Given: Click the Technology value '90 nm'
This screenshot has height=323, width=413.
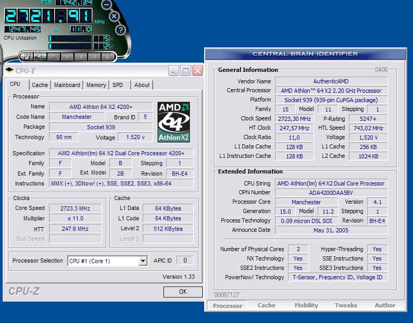Looking at the screenshot, I should [64, 137].
